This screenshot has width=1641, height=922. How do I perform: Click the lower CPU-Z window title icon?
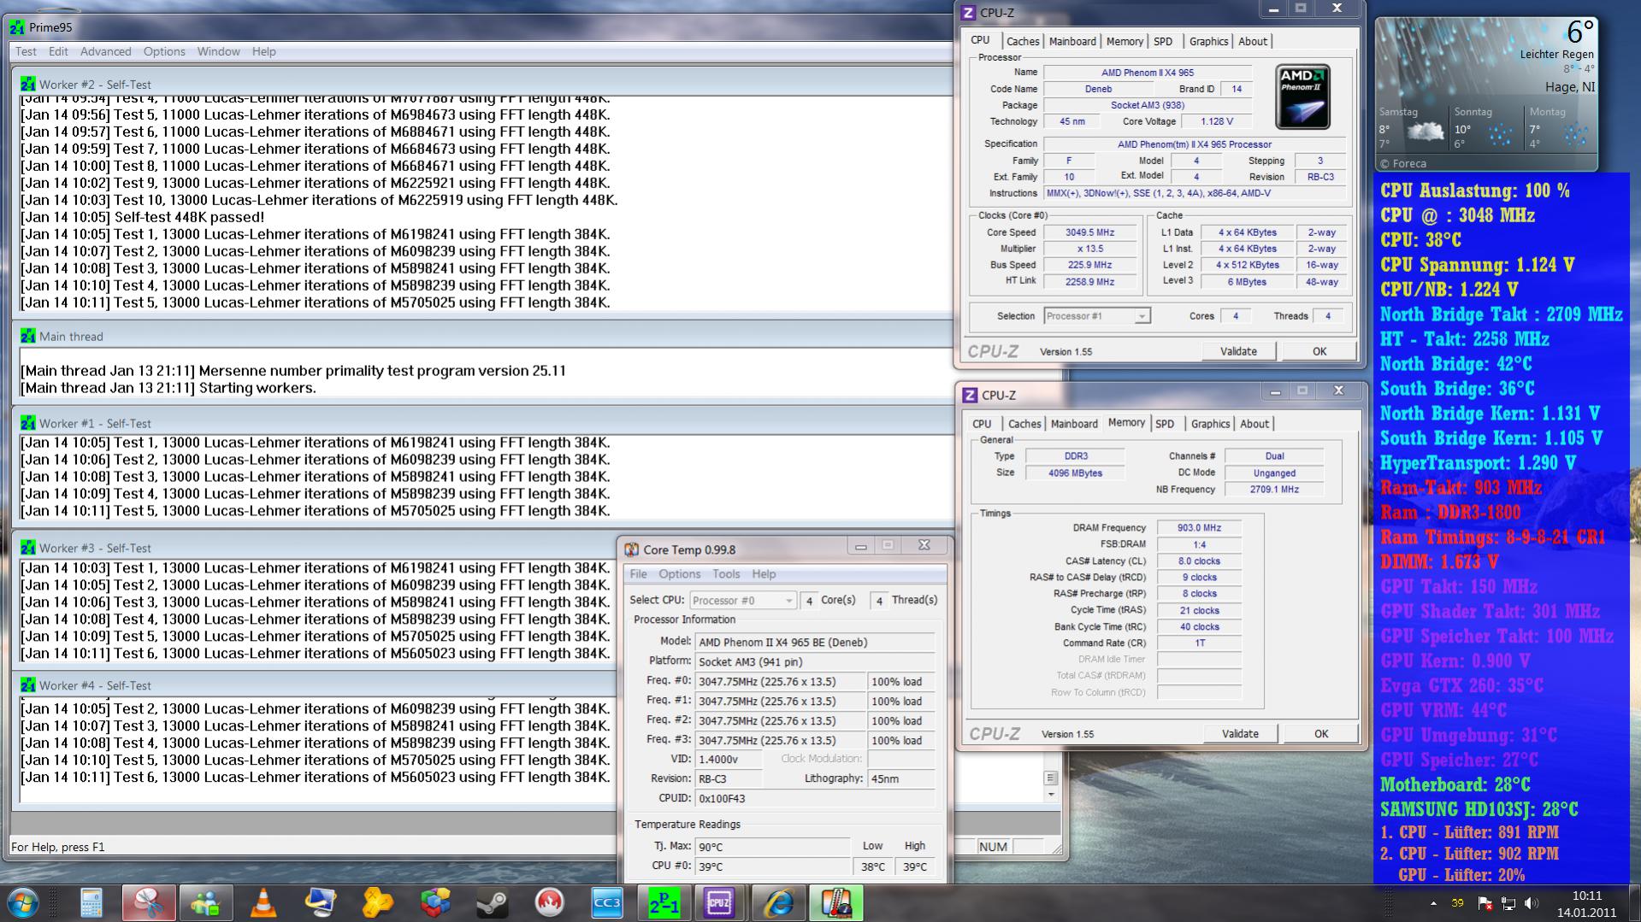point(970,395)
